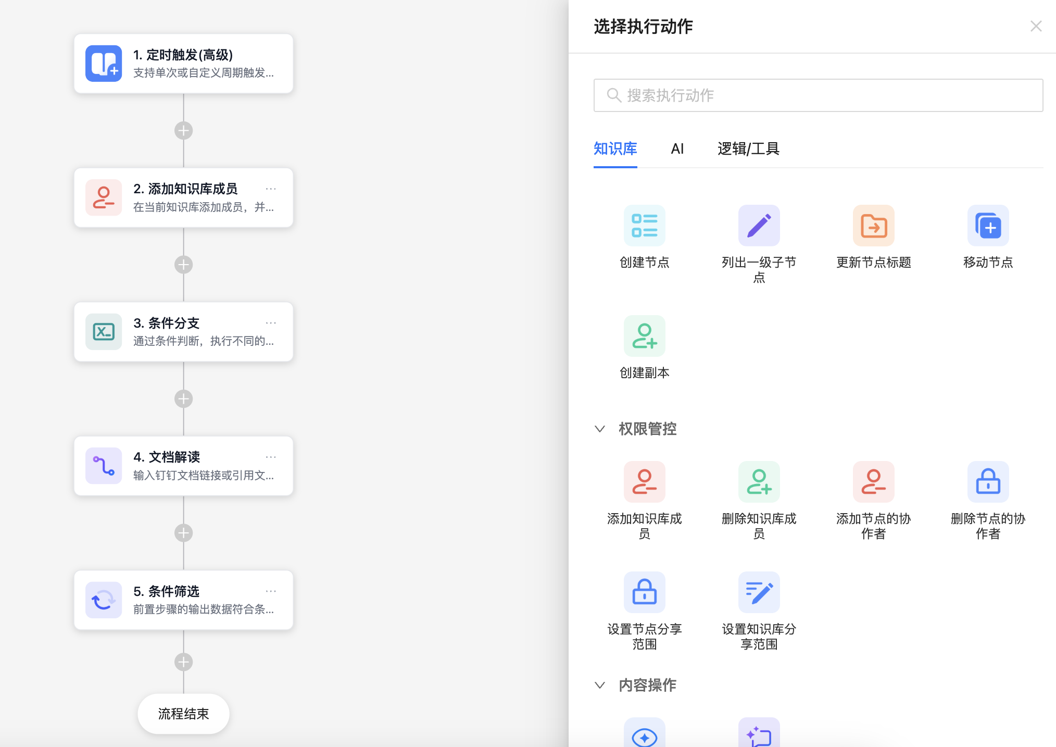
Task: Collapse the 内容操作 section
Action: (600, 685)
